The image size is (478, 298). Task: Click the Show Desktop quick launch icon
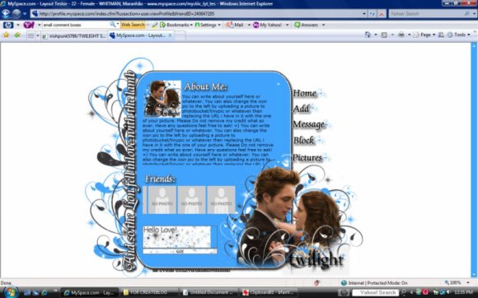(x=27, y=292)
